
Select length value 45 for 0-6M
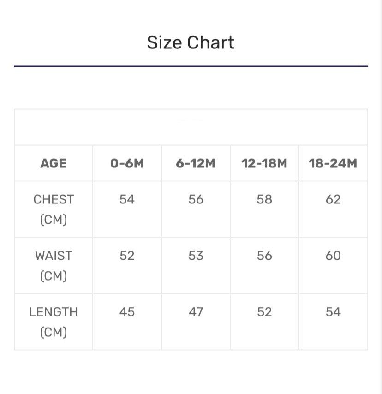coord(127,312)
